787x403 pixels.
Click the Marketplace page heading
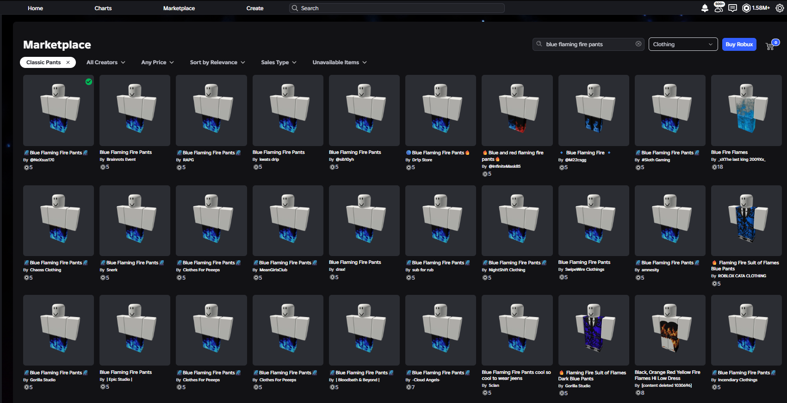coord(57,45)
